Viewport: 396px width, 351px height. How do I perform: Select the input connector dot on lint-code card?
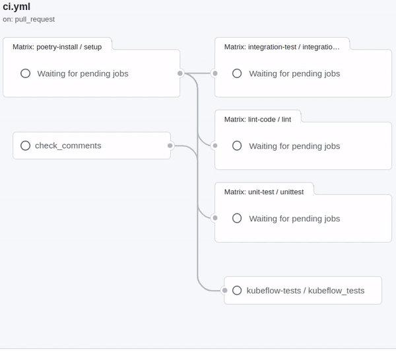[x=214, y=145]
